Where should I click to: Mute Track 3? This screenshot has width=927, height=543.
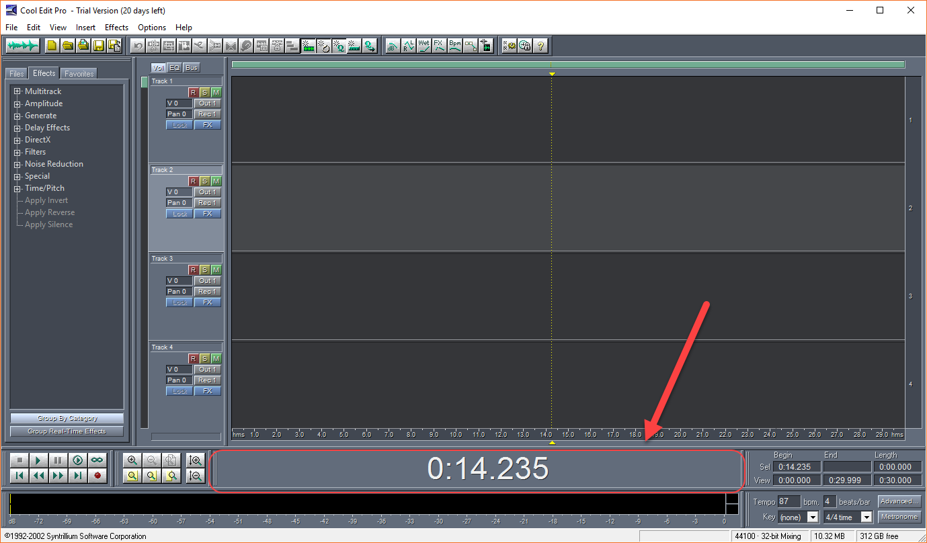[216, 269]
